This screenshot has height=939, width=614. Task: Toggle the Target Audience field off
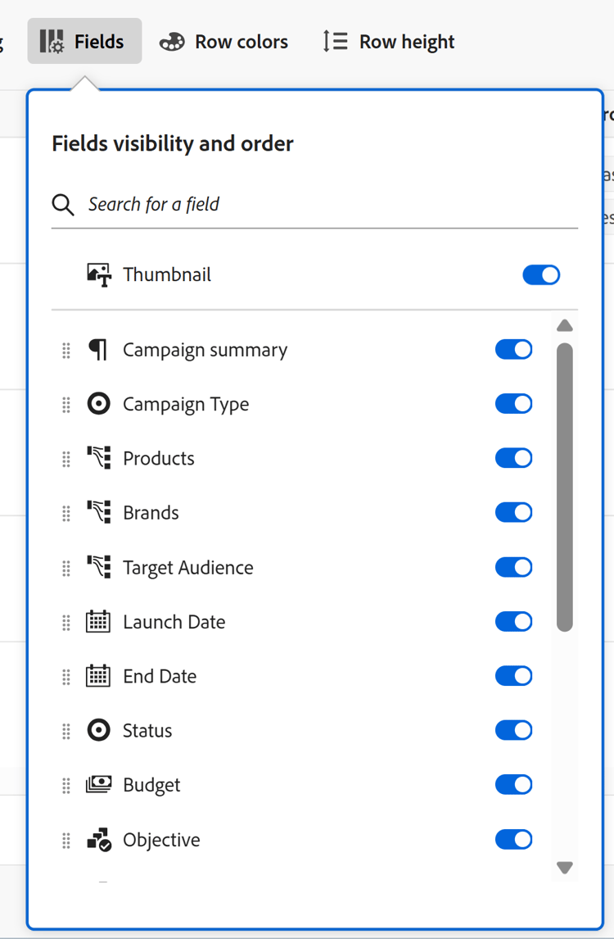pyautogui.click(x=513, y=567)
